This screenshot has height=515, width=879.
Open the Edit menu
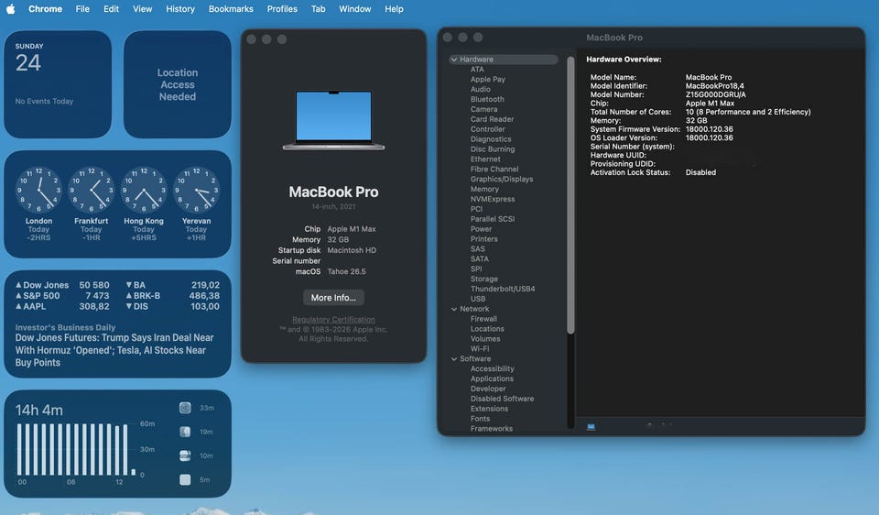(111, 9)
